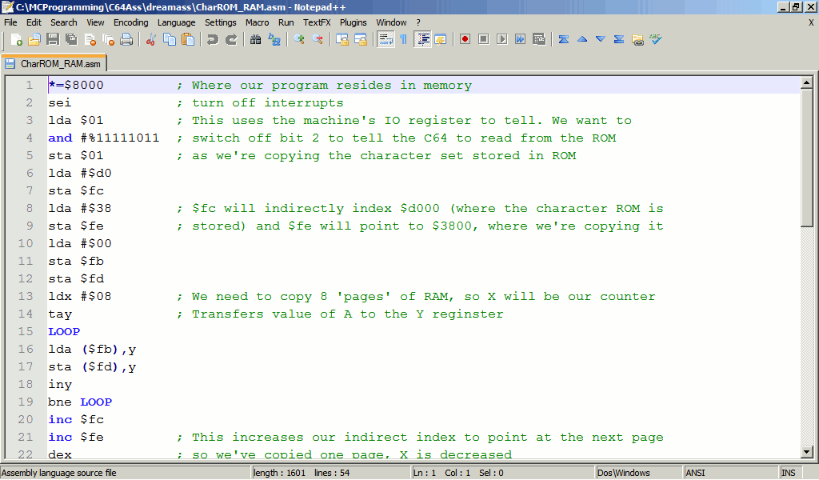Viewport: 819px width, 480px height.
Task: Open Find with the binoculars icon
Action: (256, 39)
